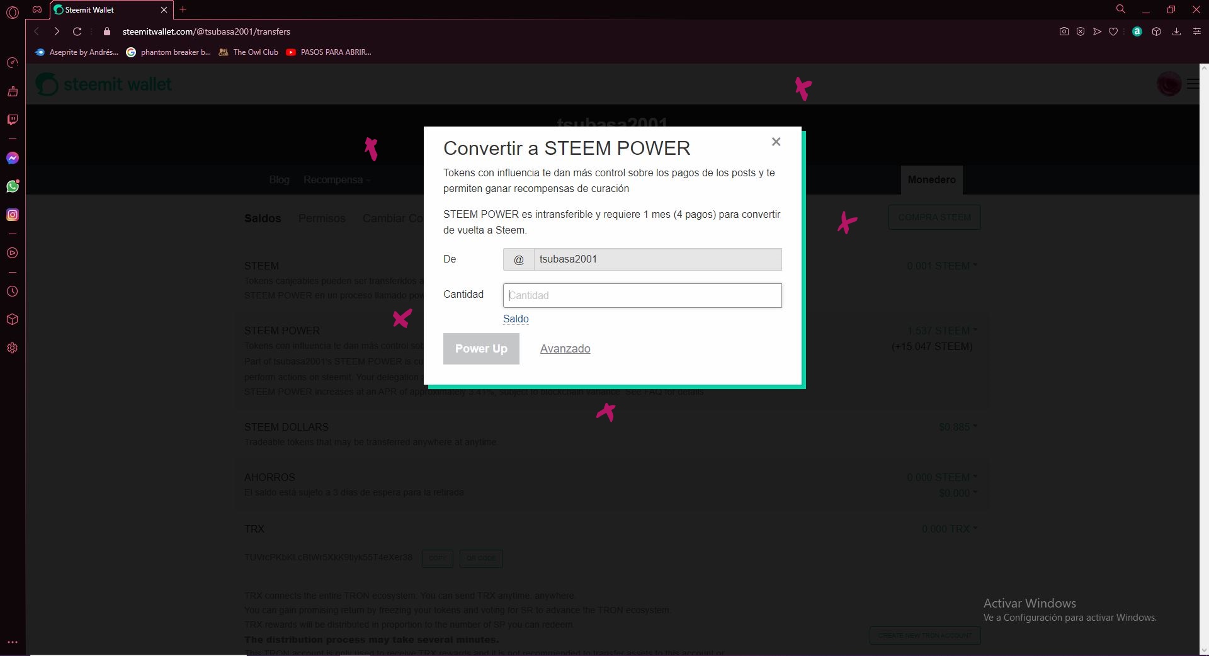Click the ad blocker shield icon
This screenshot has height=656, width=1209.
[1081, 31]
